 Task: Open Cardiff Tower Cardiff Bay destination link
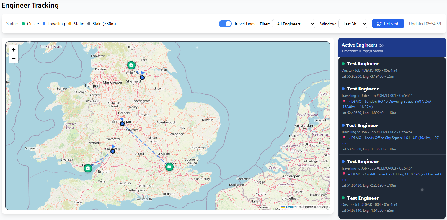click(x=391, y=177)
